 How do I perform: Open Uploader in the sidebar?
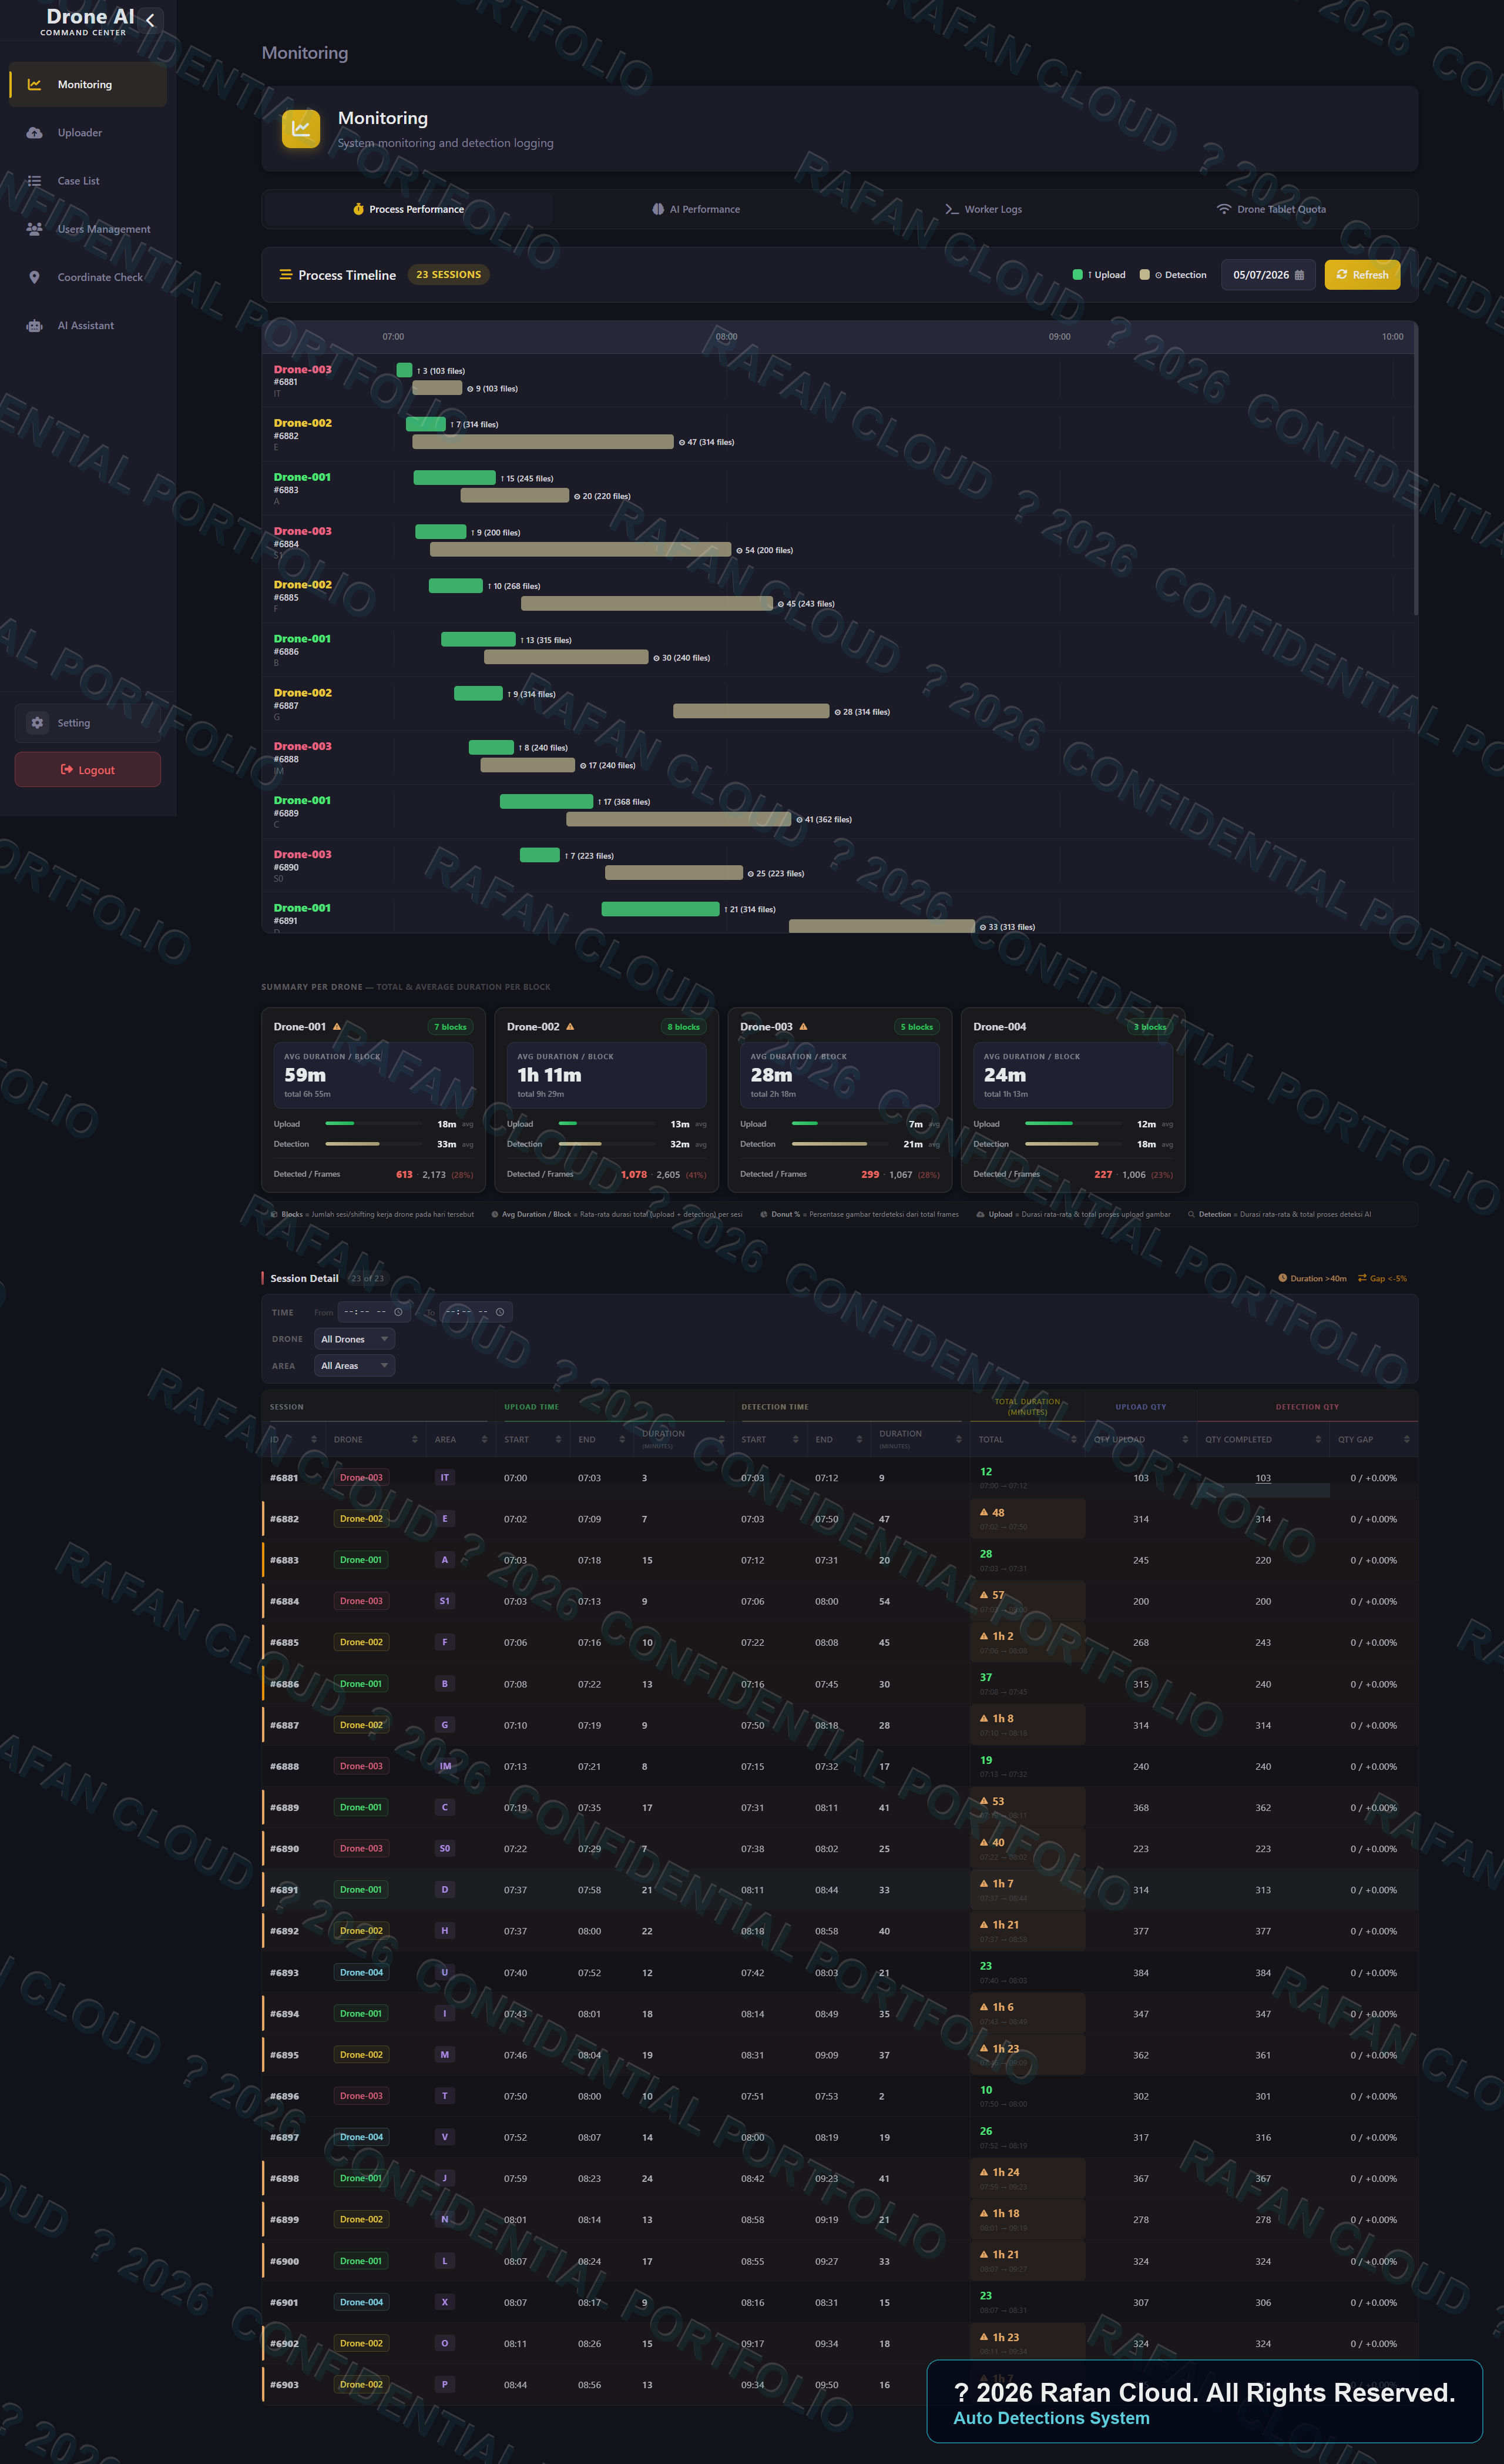[x=88, y=133]
